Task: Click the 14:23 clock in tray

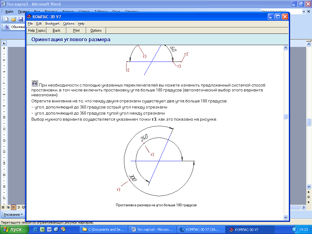Action: pos(303,229)
